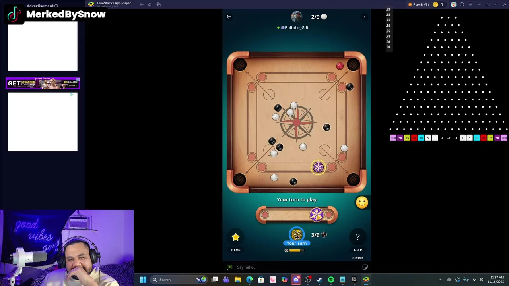Viewport: 509px width, 286px height.
Task: Open Notepad on taskbar
Action: 342,280
